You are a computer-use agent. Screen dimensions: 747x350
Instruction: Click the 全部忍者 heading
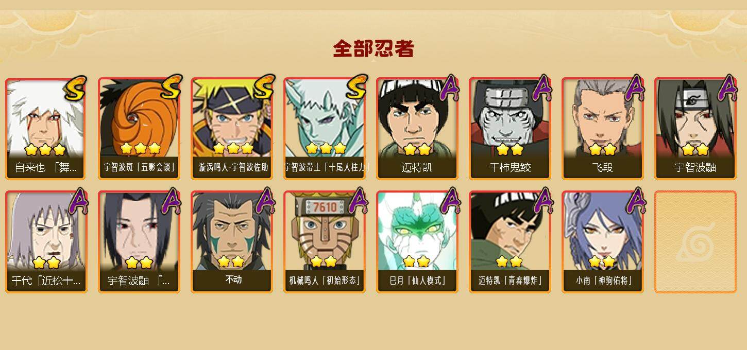373,49
